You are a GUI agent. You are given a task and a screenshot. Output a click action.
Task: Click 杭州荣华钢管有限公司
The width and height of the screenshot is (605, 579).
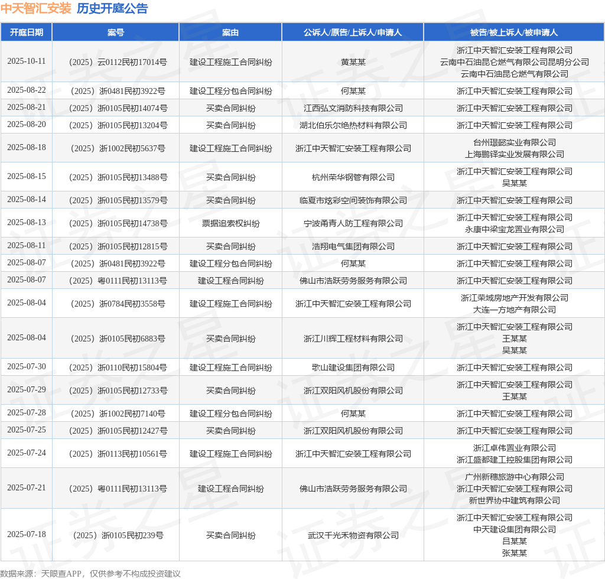(353, 177)
